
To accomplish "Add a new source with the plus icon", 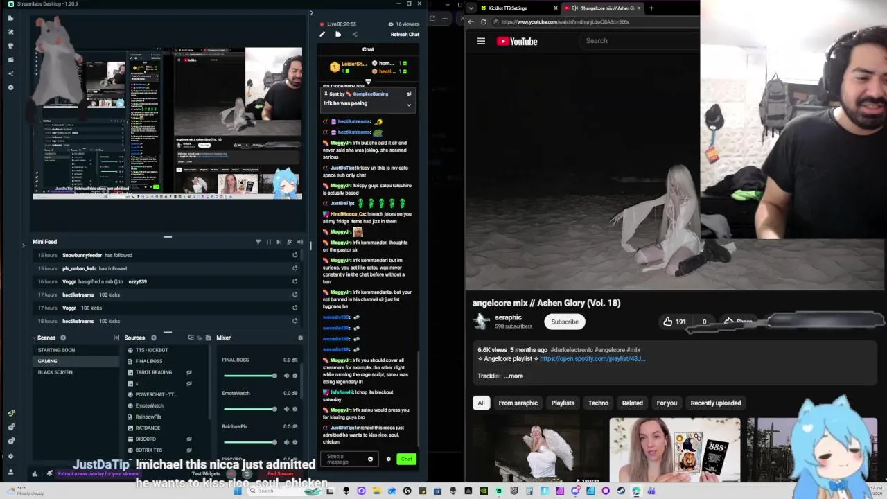I will pos(154,338).
